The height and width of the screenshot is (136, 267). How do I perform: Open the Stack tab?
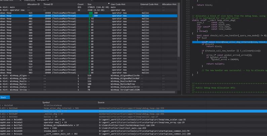click(4, 97)
